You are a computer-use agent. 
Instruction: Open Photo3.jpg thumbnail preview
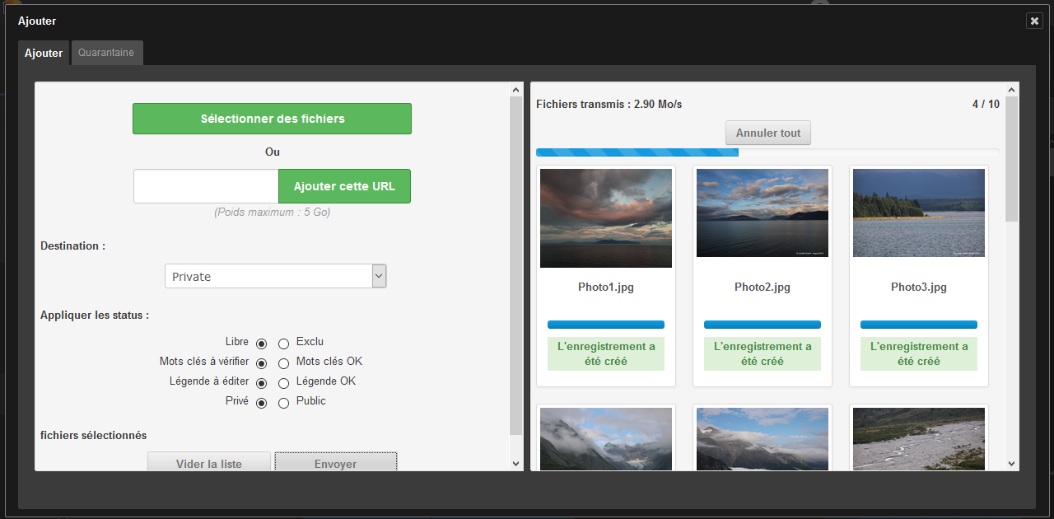pyautogui.click(x=918, y=213)
